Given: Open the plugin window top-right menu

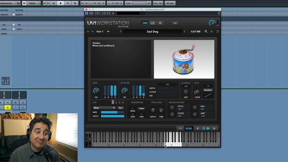Looking at the screenshot, I should point(219,13).
